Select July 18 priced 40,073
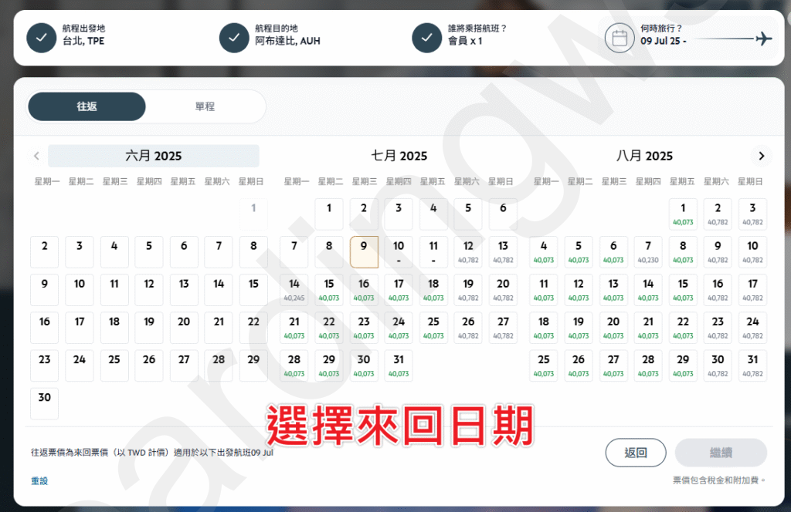Screen dimensions: 791x512 (433, 289)
